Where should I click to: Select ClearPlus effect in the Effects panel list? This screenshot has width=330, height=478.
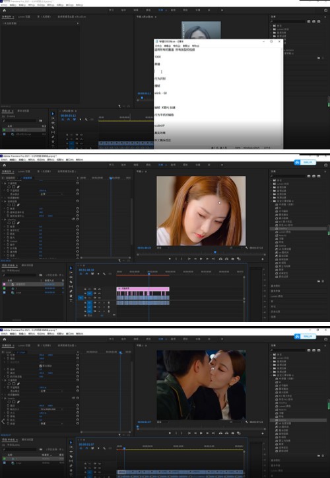[298, 228]
